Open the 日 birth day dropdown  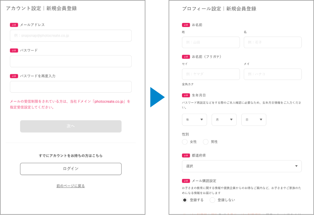[x=254, y=119]
